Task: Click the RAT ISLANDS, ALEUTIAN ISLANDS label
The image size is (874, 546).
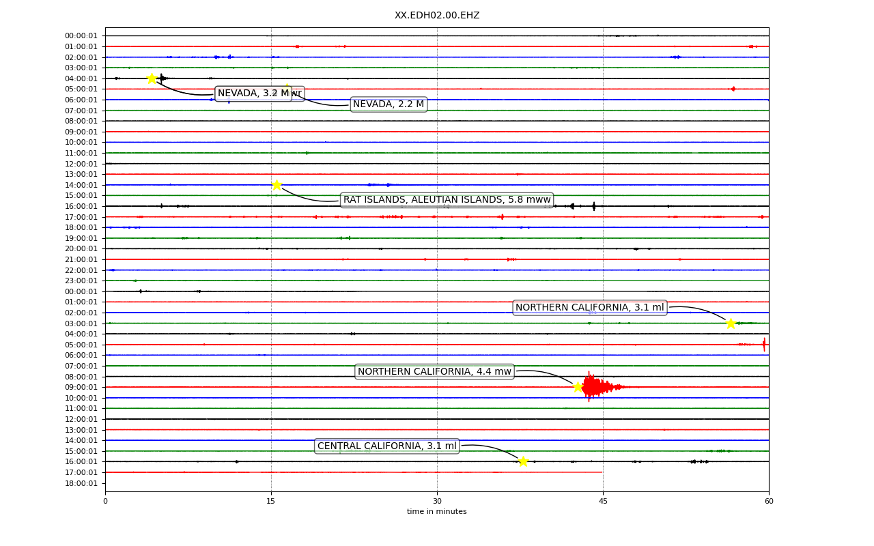Action: [x=447, y=200]
